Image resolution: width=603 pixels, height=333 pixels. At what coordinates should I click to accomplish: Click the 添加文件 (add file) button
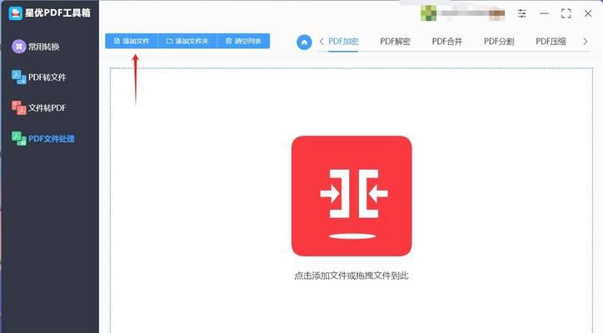click(132, 41)
